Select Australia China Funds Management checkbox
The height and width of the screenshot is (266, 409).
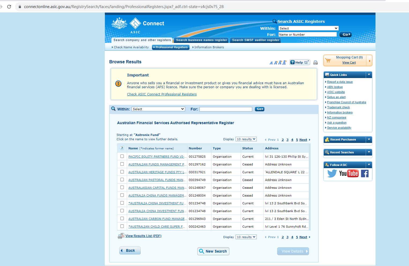(122, 195)
